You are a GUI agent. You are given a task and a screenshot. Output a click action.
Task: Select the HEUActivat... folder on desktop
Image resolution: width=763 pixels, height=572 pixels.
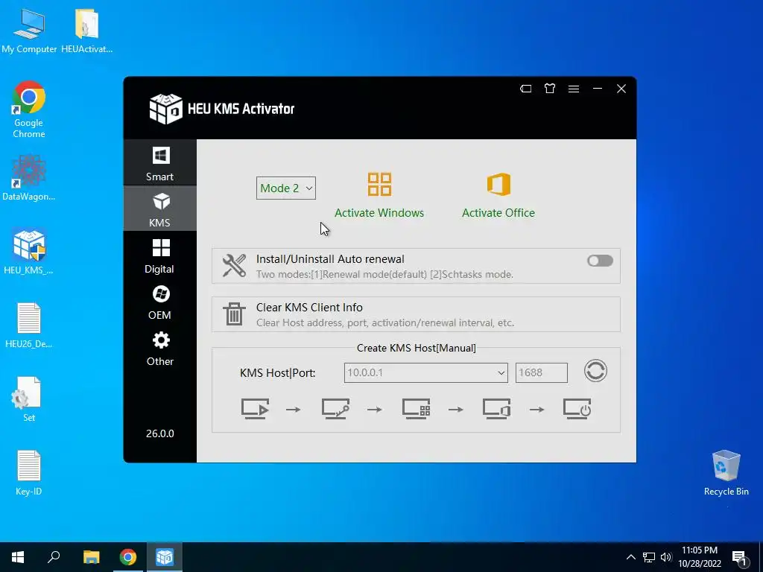coord(86,31)
